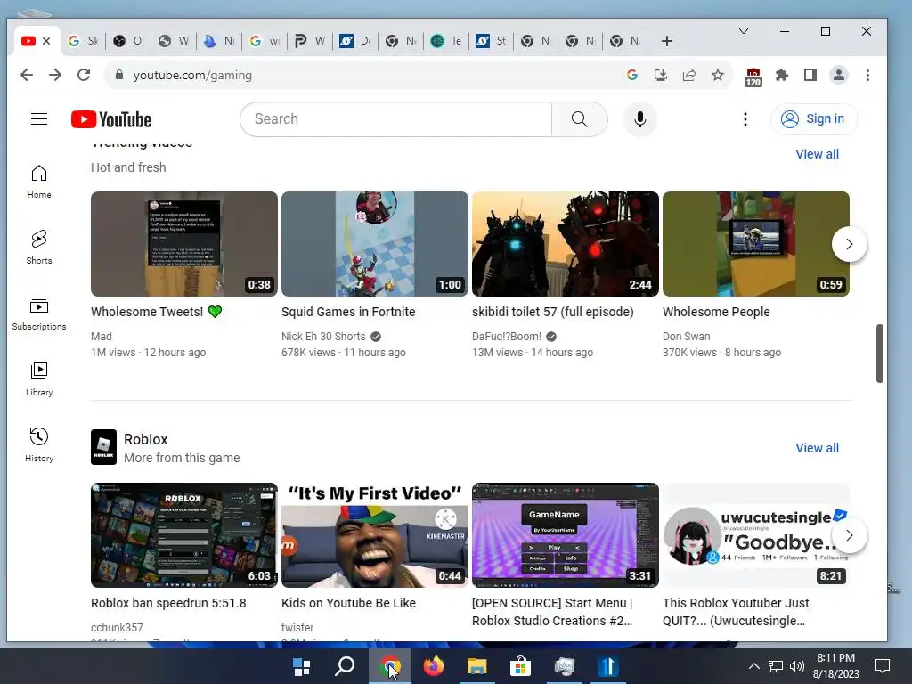Click the Sign in button
Viewport: 912px width, 684px height.
click(x=813, y=118)
